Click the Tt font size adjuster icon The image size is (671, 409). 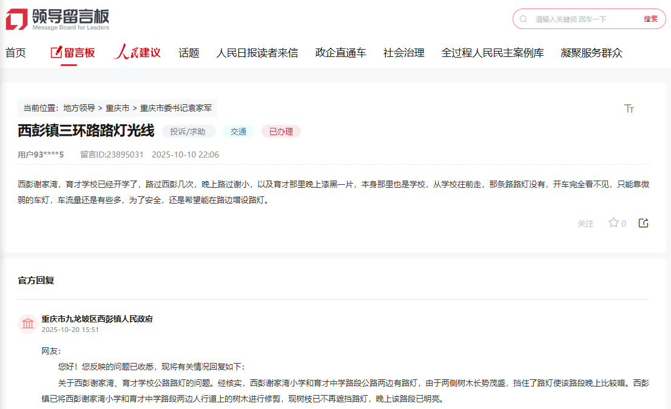click(x=630, y=108)
